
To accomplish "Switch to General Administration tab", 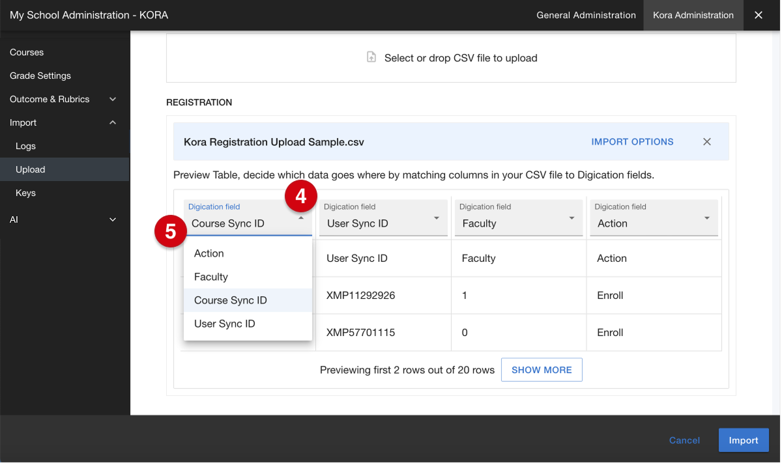I will pos(586,15).
